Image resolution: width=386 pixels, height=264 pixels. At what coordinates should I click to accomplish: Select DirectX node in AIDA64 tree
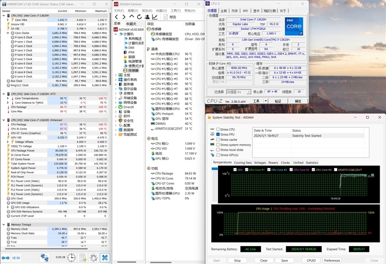pos(126,107)
